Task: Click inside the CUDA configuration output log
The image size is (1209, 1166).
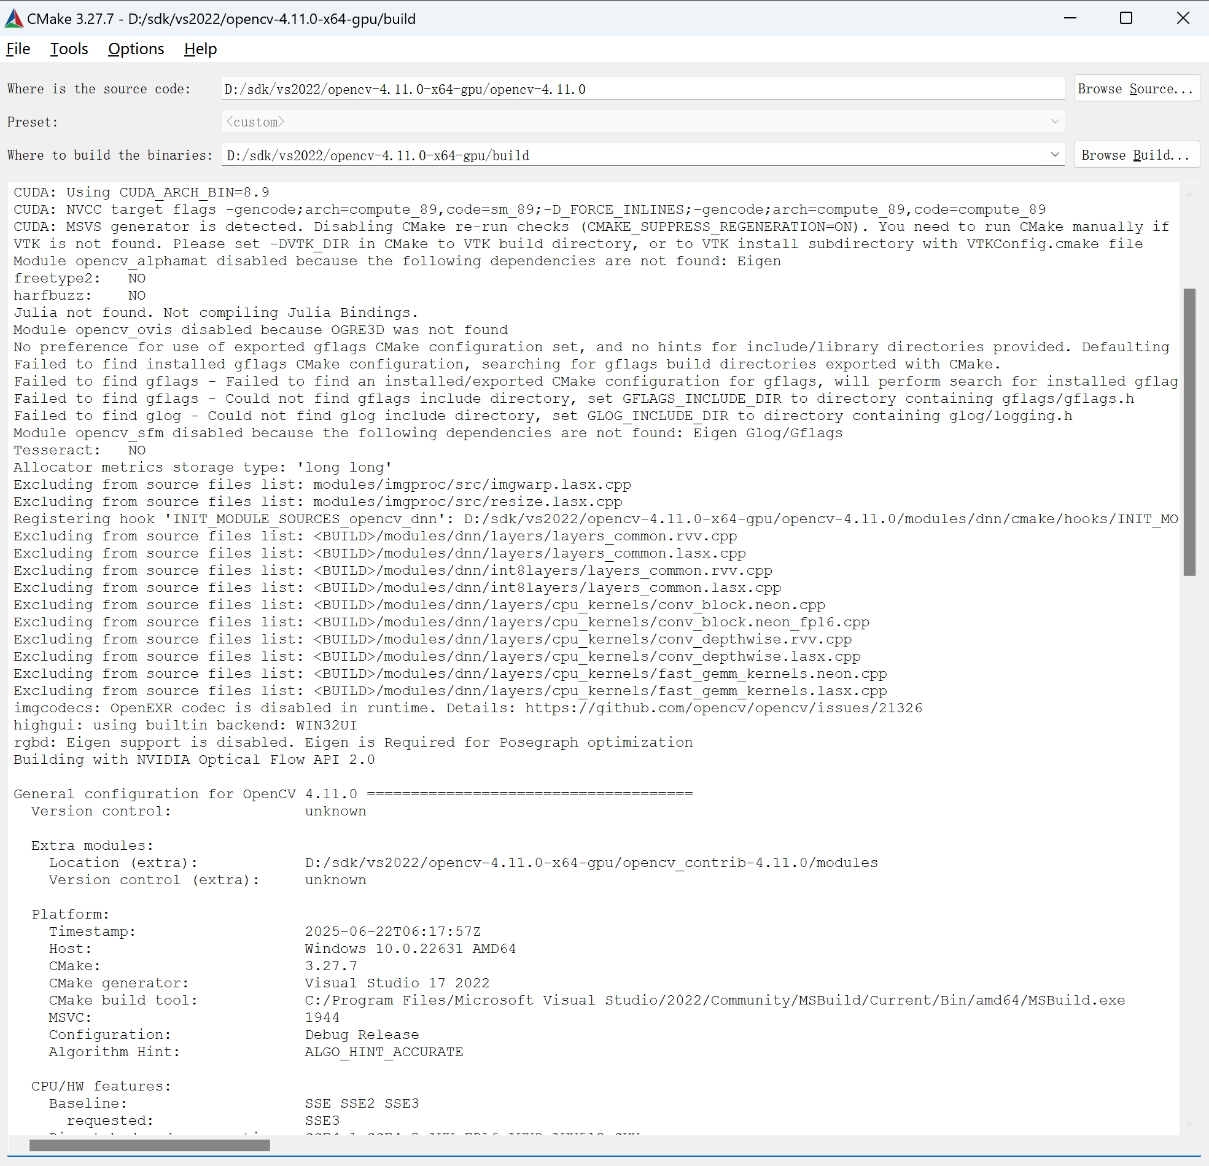Action: pos(555,617)
